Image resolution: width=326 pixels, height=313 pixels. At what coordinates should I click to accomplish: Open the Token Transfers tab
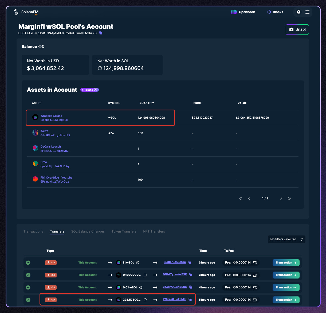pos(124,231)
